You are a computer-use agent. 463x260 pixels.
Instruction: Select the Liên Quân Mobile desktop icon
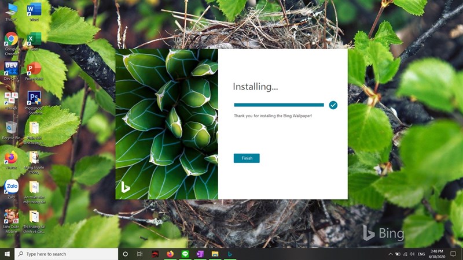tap(11, 221)
